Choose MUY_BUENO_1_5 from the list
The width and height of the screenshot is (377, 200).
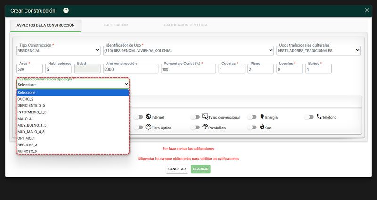click(x=73, y=125)
